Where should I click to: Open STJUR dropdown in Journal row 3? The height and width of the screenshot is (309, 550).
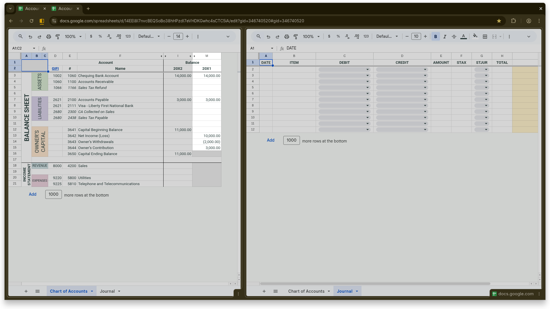click(486, 76)
